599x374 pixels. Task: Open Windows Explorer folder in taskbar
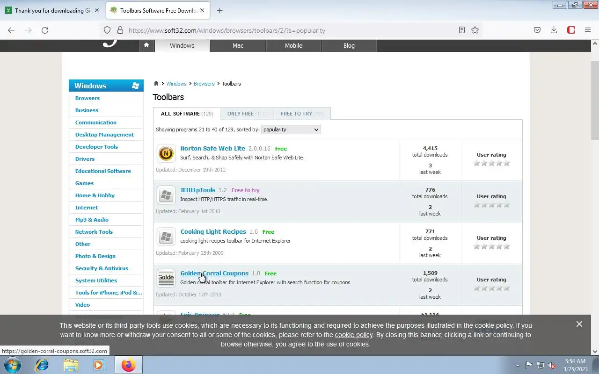tap(71, 365)
